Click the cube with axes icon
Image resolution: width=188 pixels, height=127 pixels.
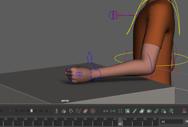tap(64, 111)
